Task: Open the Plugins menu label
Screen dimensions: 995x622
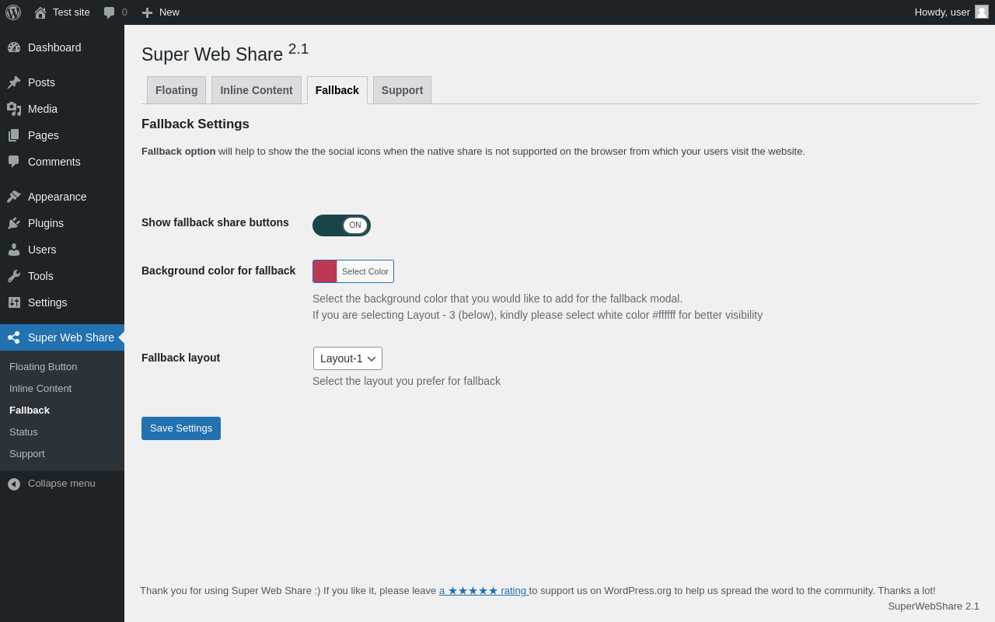Action: click(46, 223)
